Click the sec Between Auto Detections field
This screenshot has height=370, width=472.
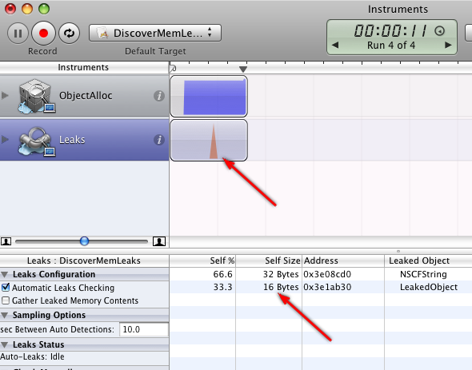(144, 329)
